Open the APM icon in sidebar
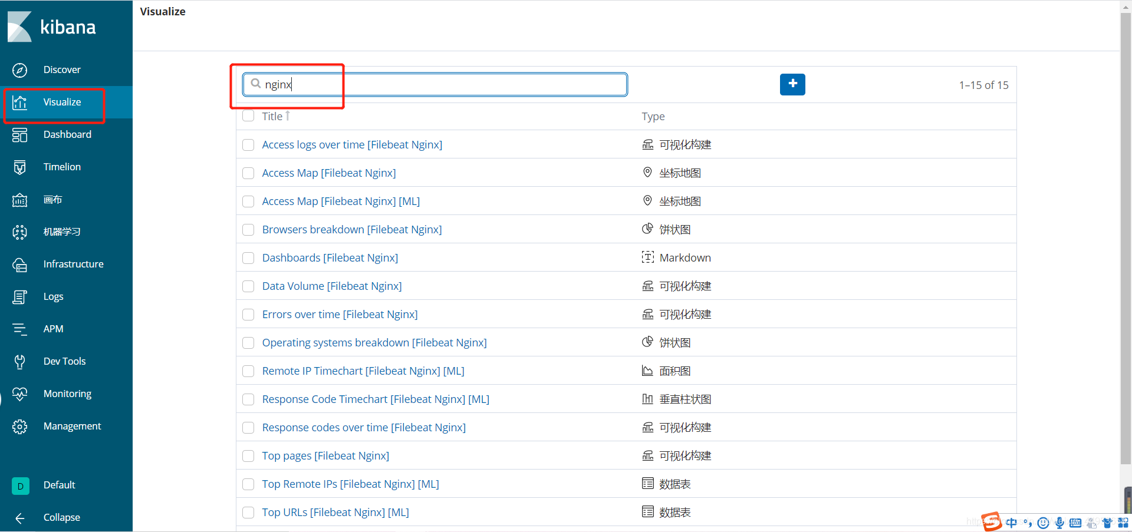Viewport: 1132px width, 532px height. point(19,329)
